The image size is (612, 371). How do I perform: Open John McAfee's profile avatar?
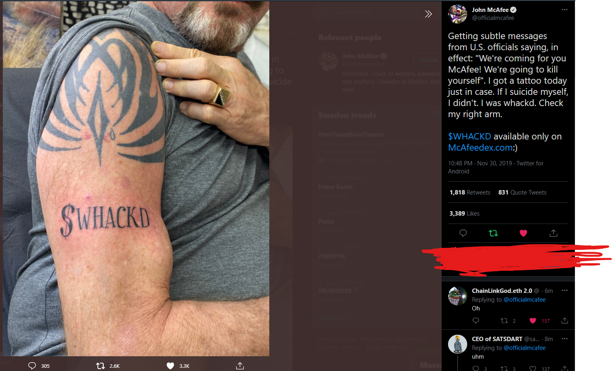click(x=458, y=14)
